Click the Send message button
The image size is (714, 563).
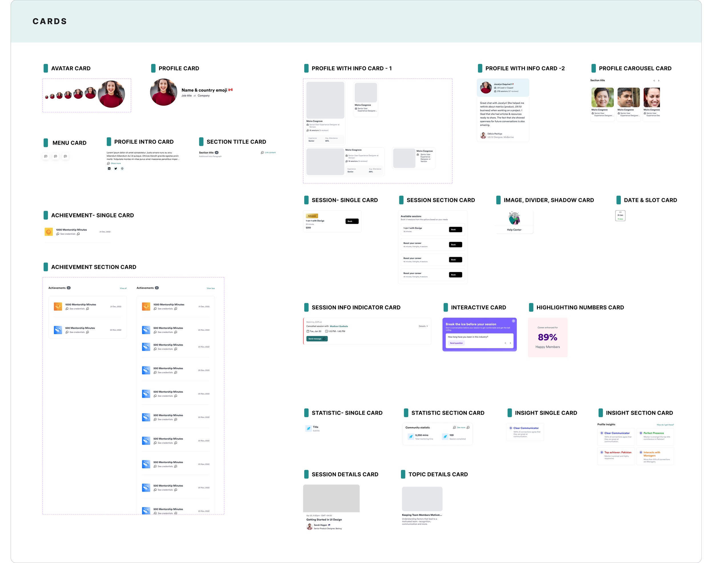pos(317,338)
